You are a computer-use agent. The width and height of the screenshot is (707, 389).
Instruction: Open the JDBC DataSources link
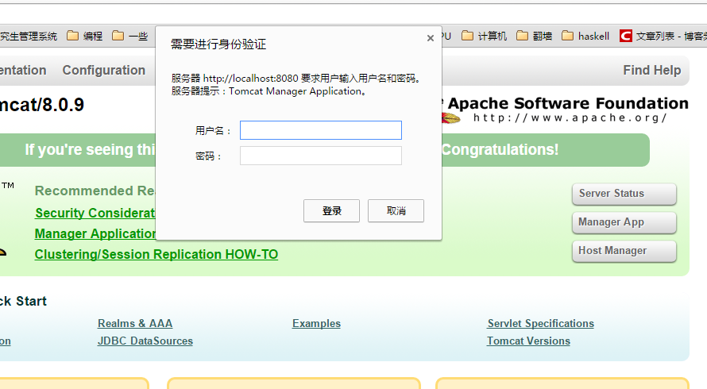145,341
